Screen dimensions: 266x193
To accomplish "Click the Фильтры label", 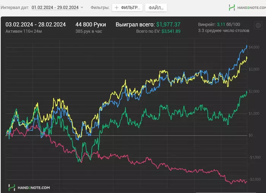I will pyautogui.click(x=100, y=8).
